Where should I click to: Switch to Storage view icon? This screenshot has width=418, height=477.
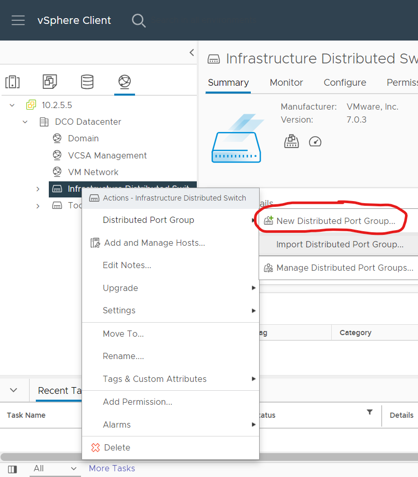pyautogui.click(x=87, y=82)
